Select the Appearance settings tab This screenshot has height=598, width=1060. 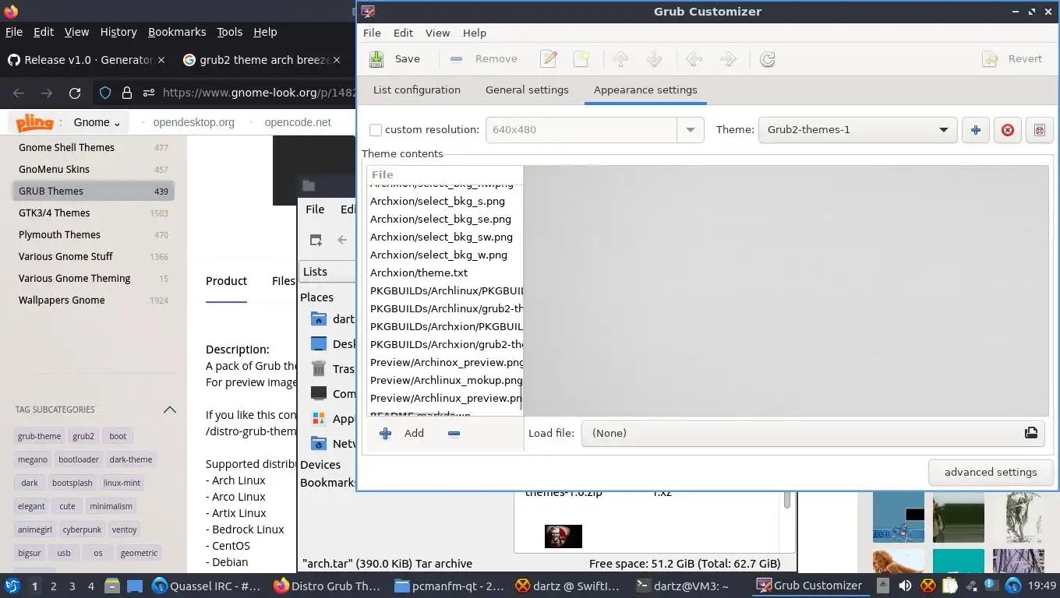tap(645, 90)
